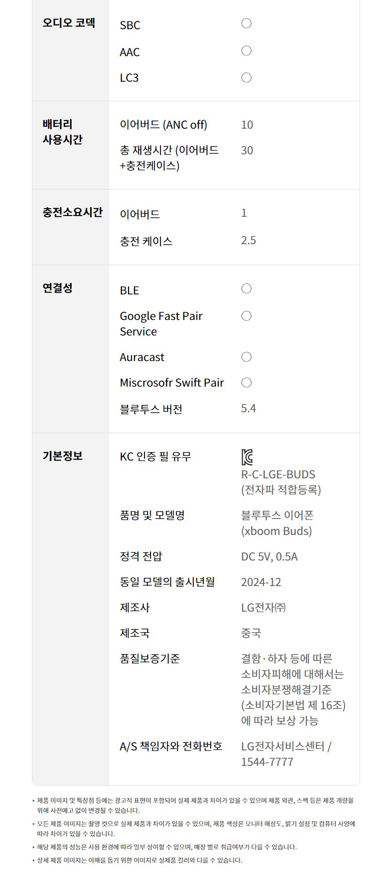This screenshot has width=392, height=896.
Task: Click the 블루투스 버전 value 5.4
Action: click(x=248, y=408)
